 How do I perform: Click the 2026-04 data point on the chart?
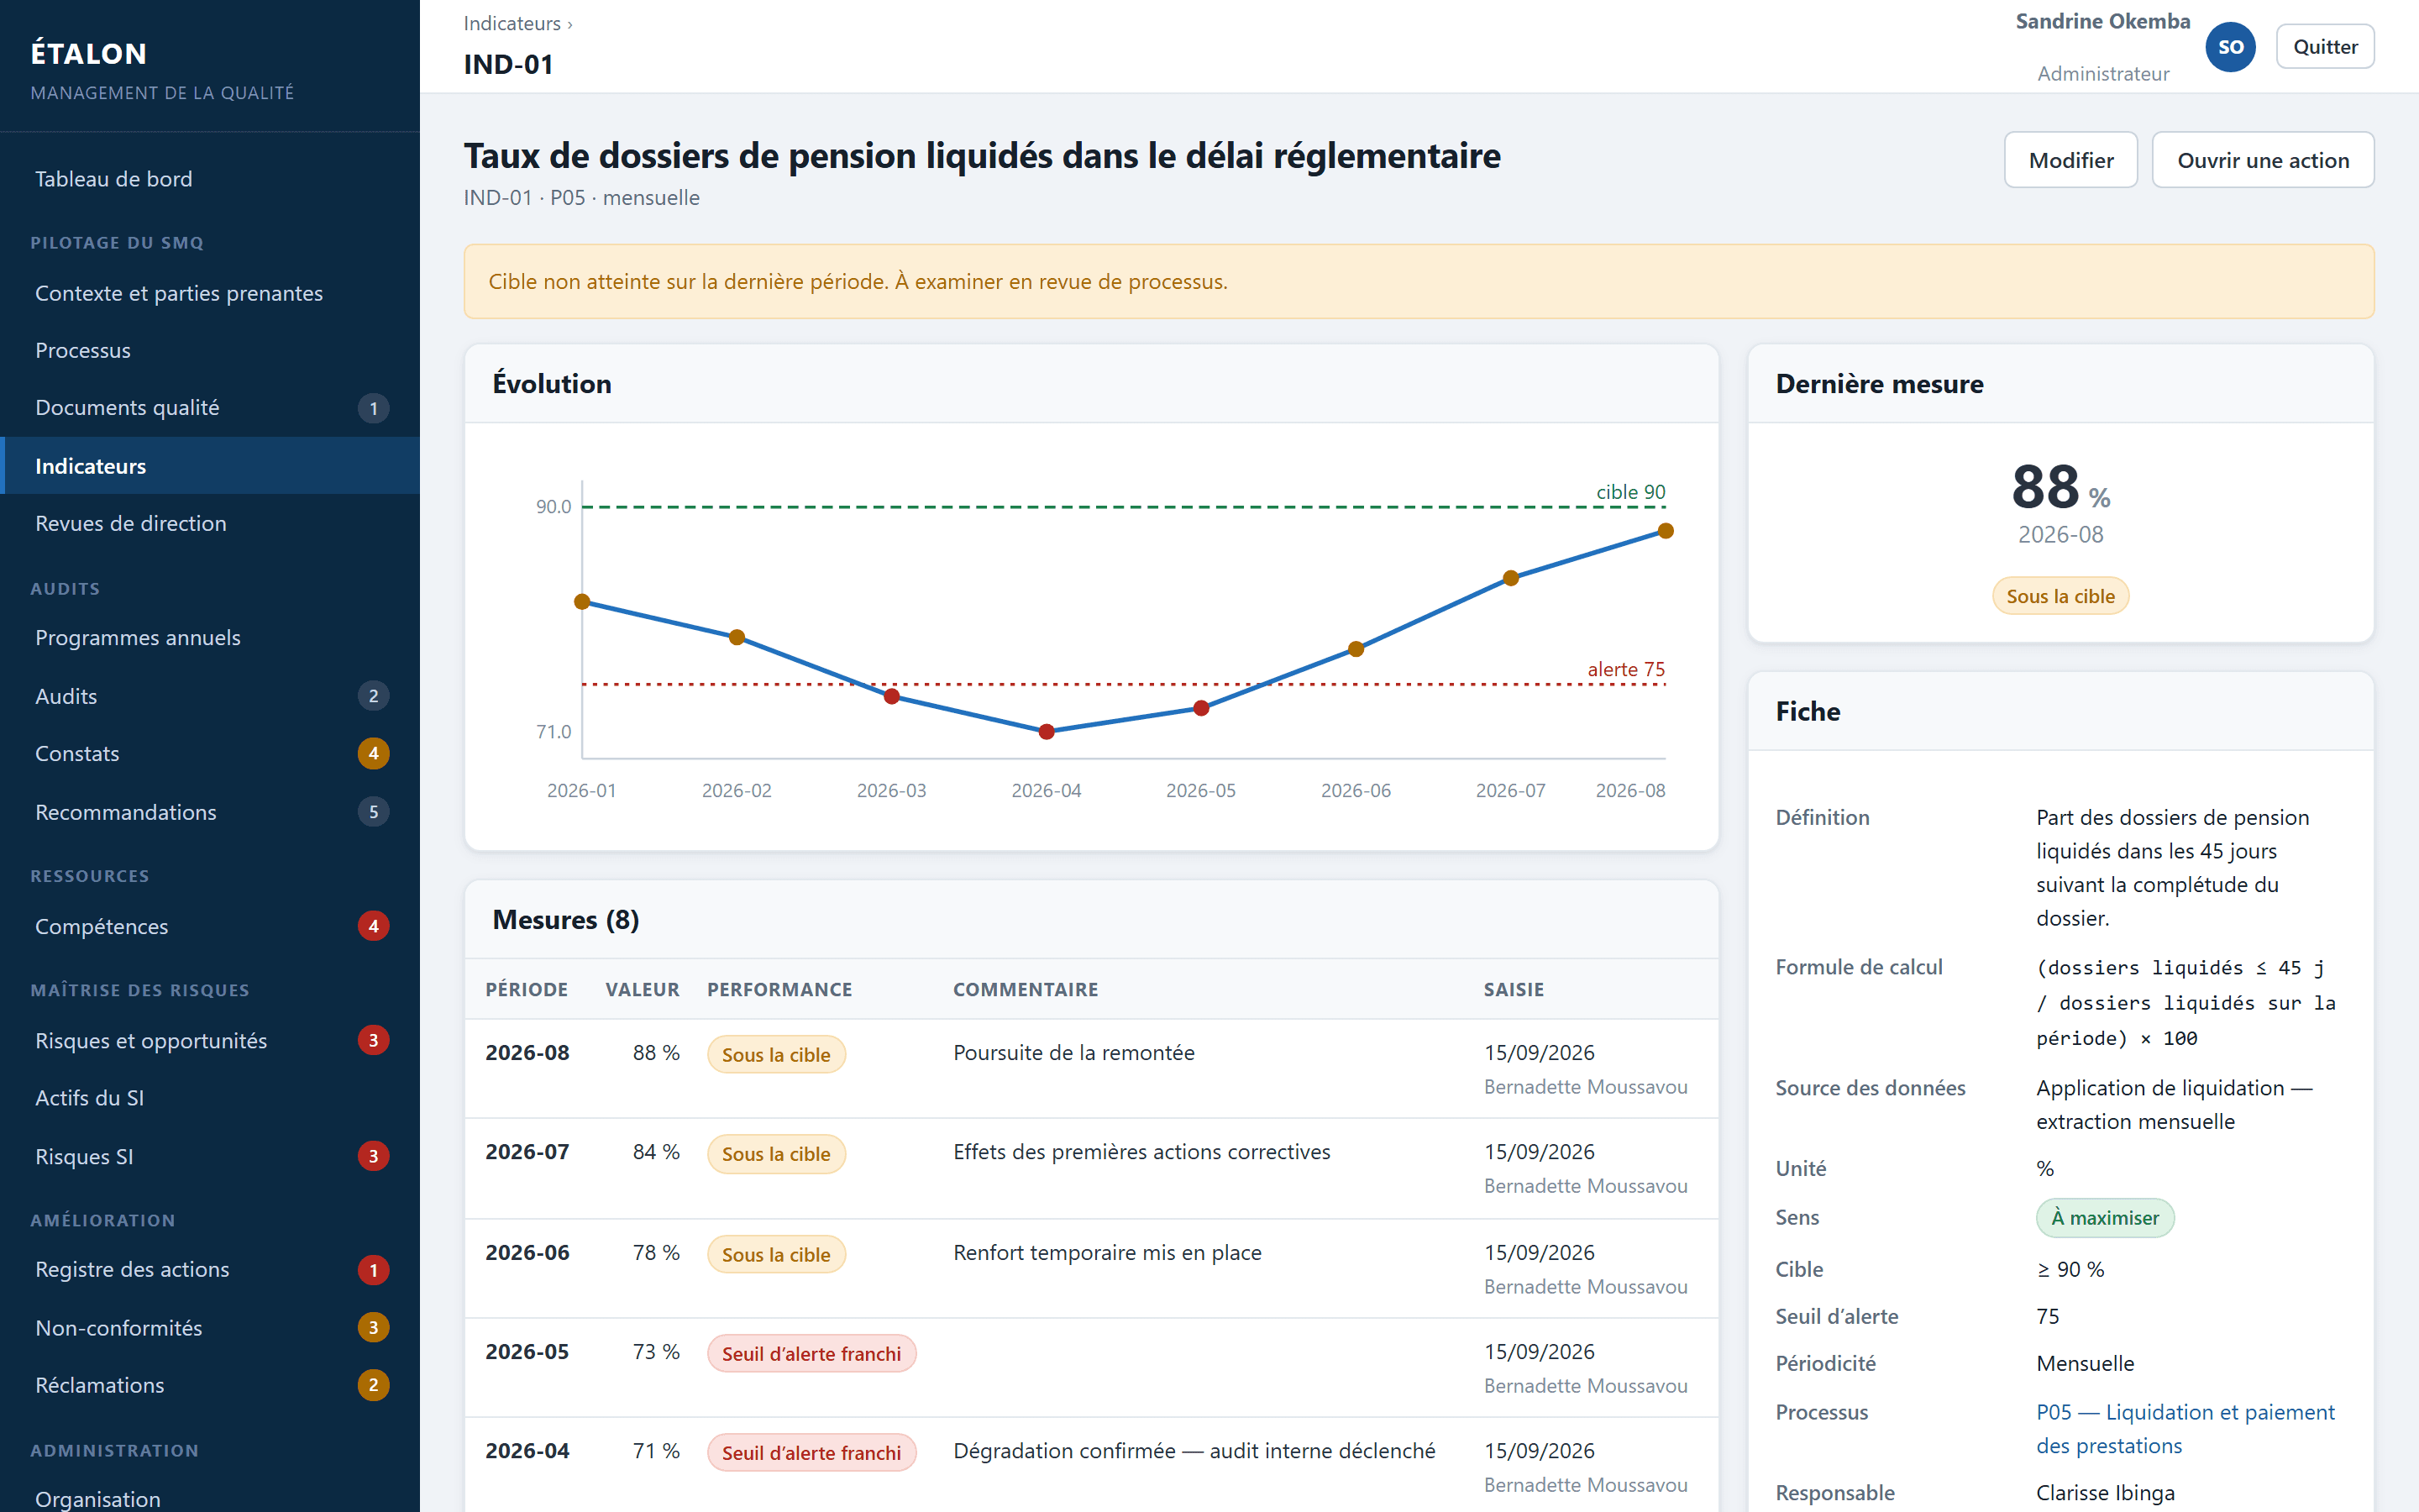click(x=1047, y=732)
